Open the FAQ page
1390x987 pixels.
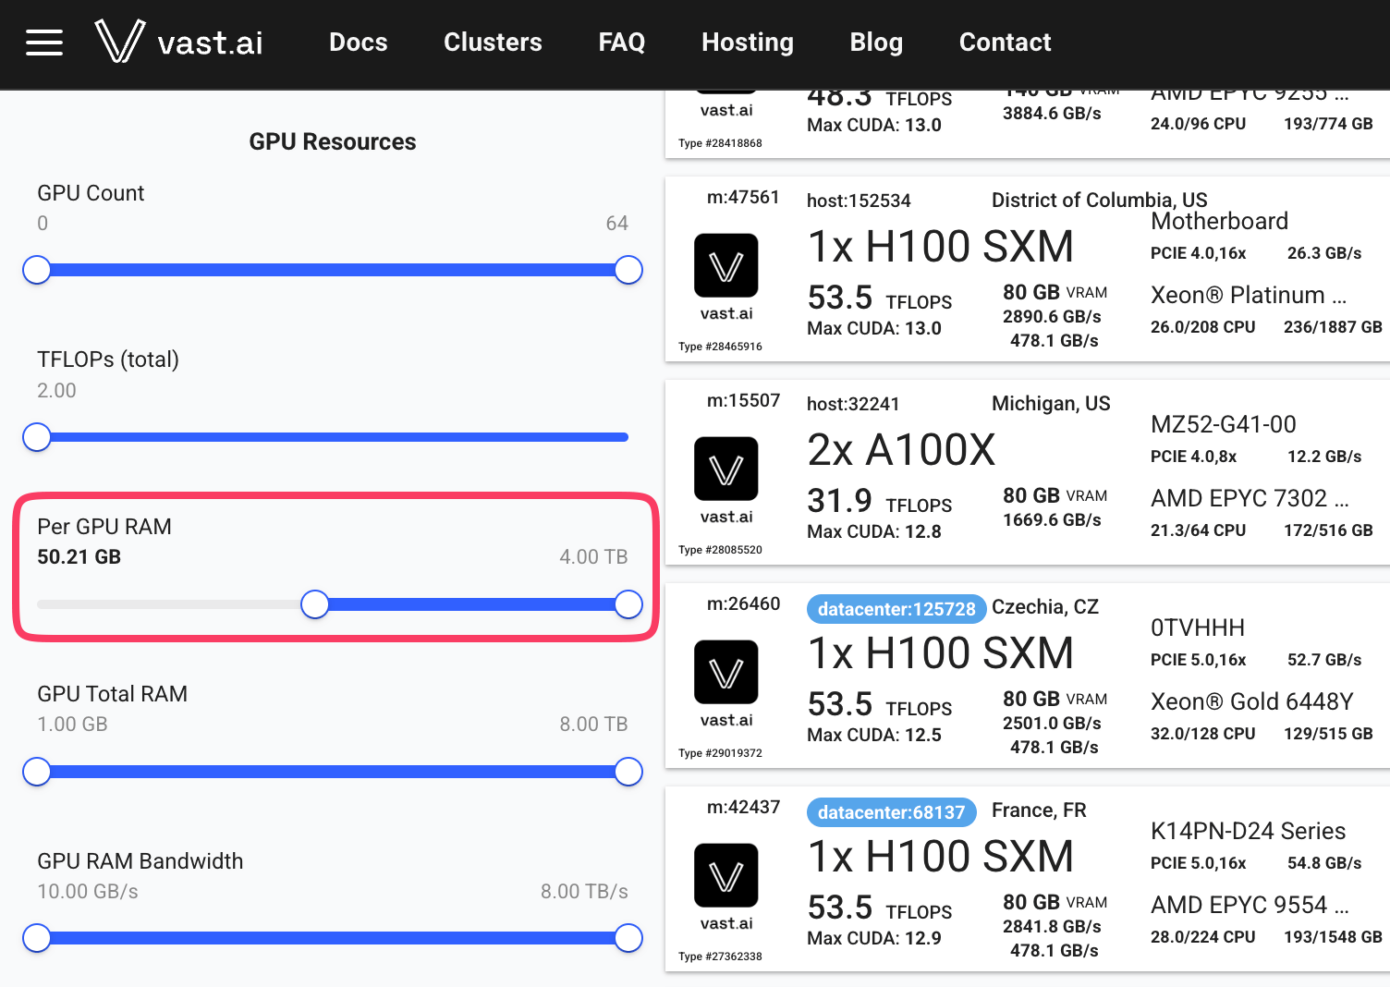[x=622, y=43]
